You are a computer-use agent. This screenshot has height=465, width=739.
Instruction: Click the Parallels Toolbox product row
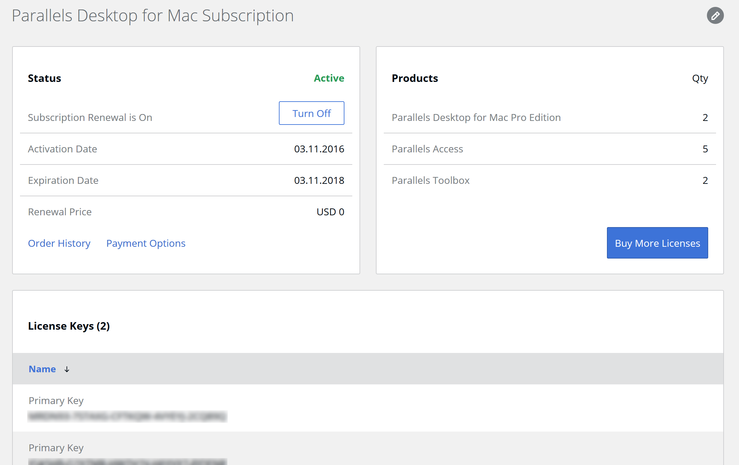pos(431,180)
